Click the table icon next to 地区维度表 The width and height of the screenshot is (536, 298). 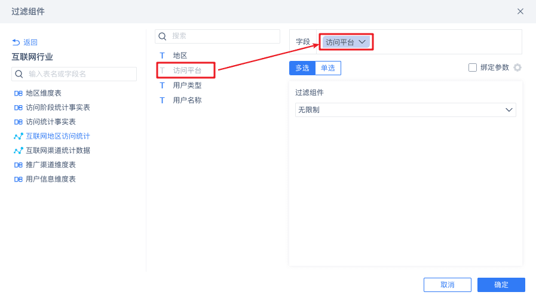click(x=19, y=93)
